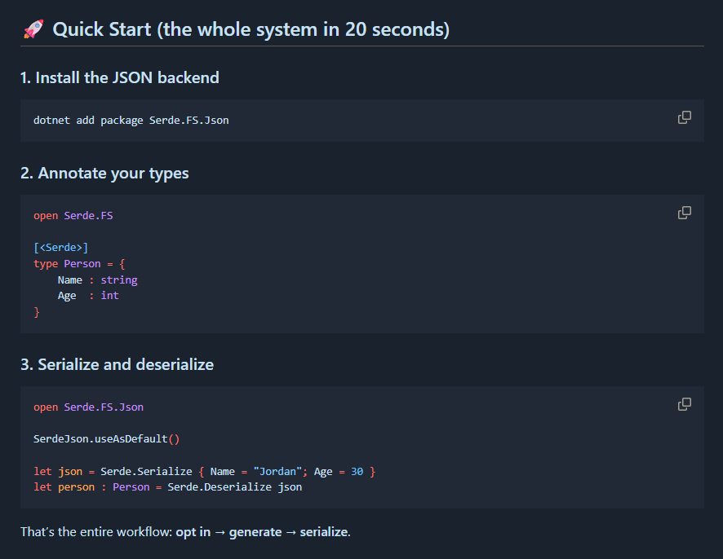The height and width of the screenshot is (559, 723).
Task: Click the 'let json = Serde.Serialize' line
Action: tap(205, 472)
